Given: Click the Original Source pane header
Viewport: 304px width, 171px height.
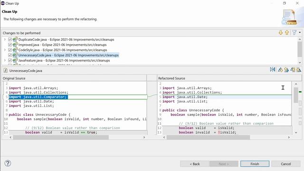Looking at the screenshot, I should 74,78.
